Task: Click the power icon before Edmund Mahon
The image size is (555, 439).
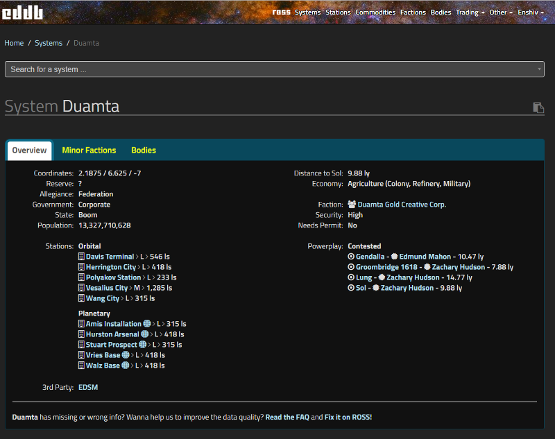Action: (x=395, y=257)
